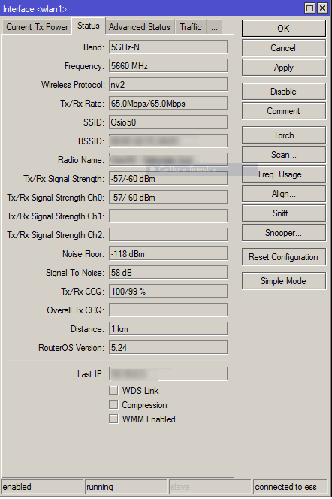The height and width of the screenshot is (499, 332).
Task: Click the 'Noise Floor:' label
Action: [83, 254]
